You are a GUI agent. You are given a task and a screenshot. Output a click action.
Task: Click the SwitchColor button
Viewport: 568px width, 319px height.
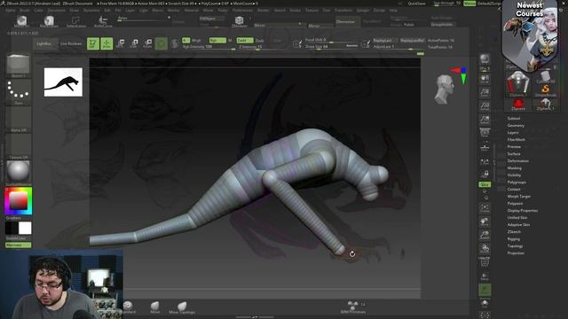[x=18, y=238]
